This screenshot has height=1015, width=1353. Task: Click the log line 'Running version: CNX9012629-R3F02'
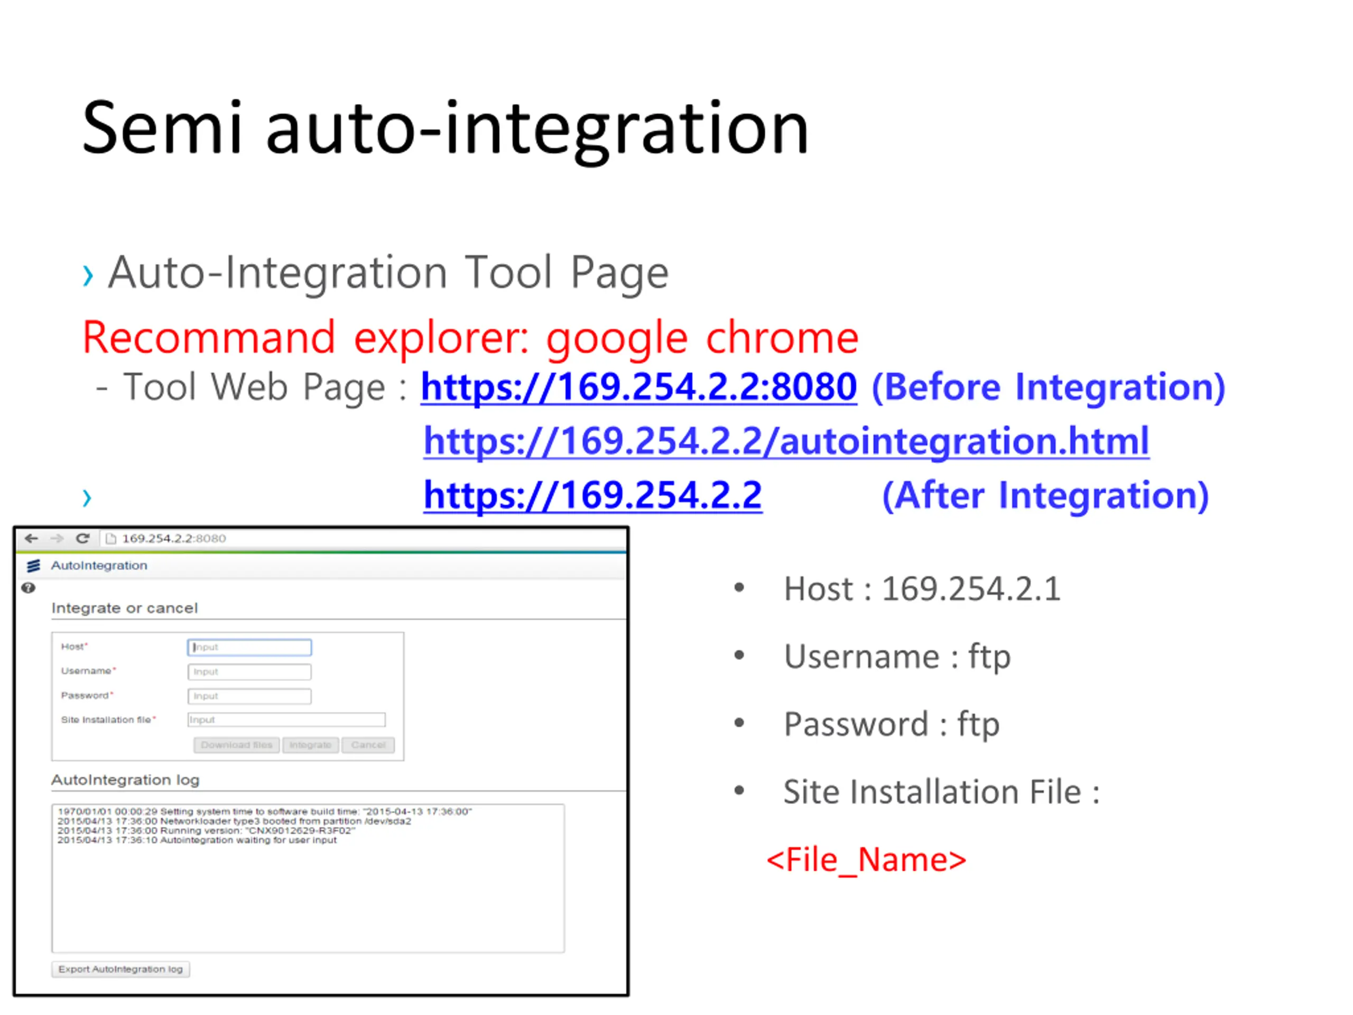206,831
